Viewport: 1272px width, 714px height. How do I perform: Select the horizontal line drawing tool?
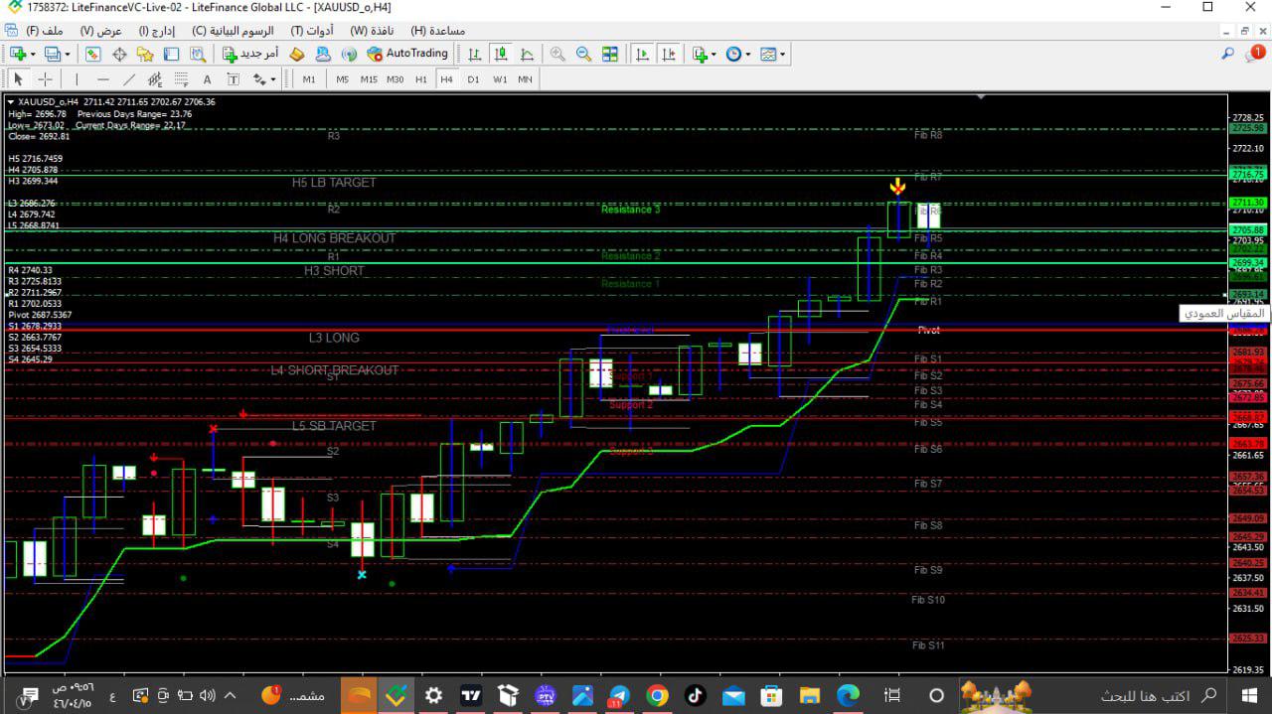click(x=103, y=79)
